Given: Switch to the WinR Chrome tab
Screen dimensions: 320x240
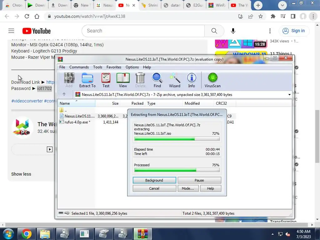Looking at the screenshot, I should click(x=217, y=5).
